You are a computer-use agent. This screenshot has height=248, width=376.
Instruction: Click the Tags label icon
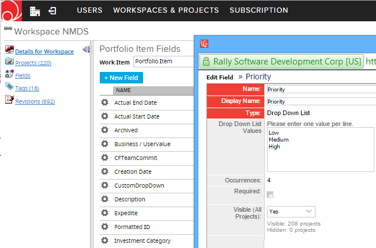tap(9, 86)
